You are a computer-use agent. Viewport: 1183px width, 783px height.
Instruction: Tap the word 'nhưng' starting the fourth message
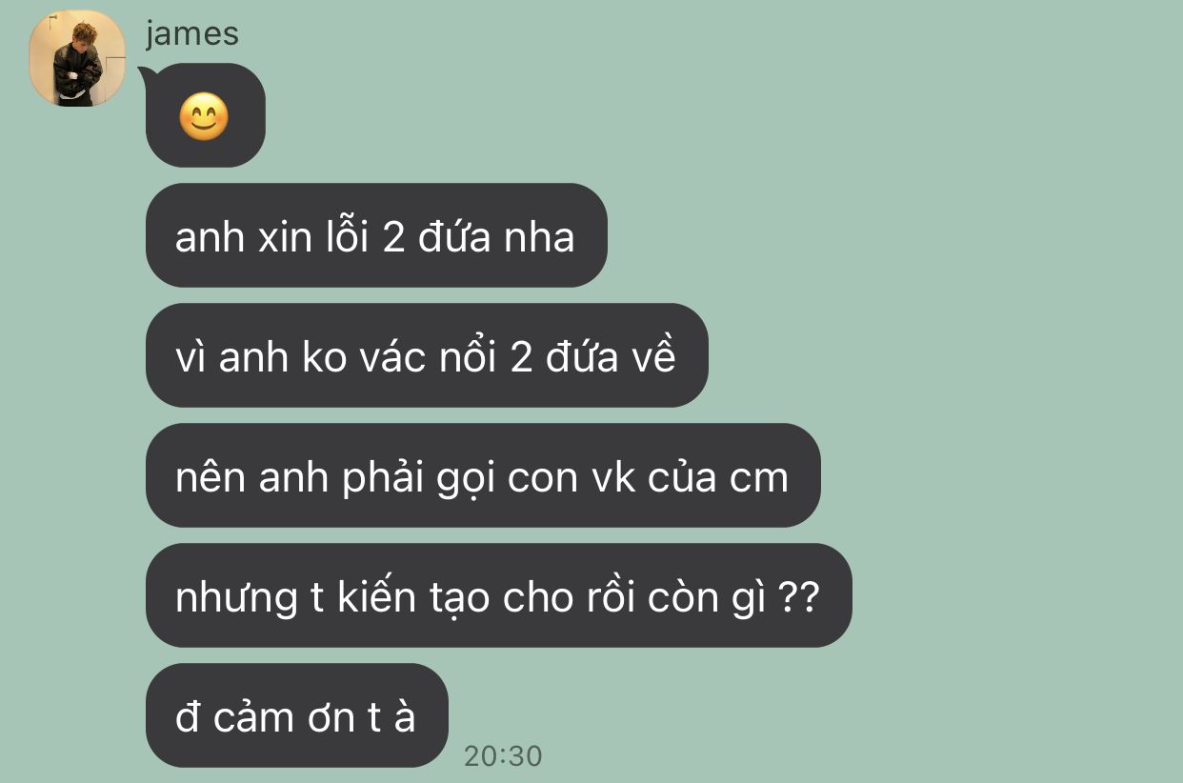pyautogui.click(x=236, y=599)
